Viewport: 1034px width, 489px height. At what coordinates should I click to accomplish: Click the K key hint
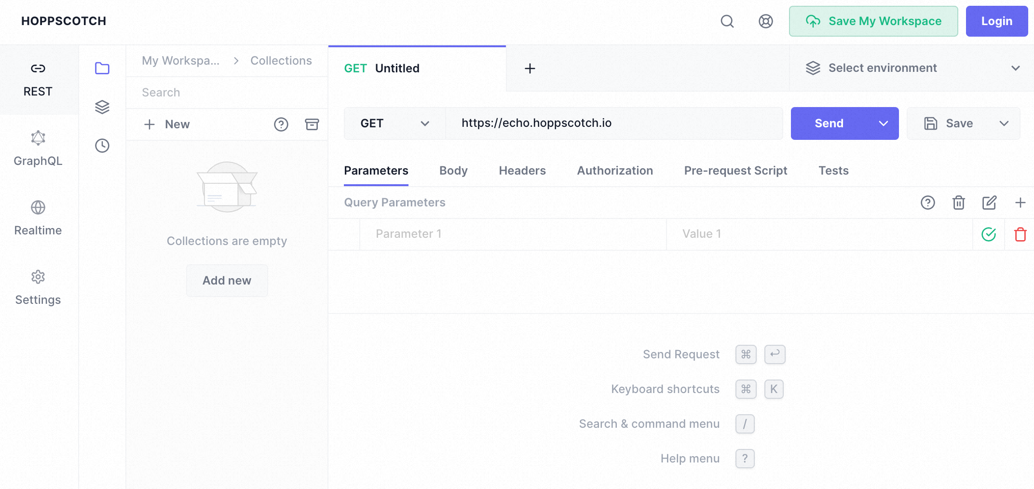coord(774,389)
